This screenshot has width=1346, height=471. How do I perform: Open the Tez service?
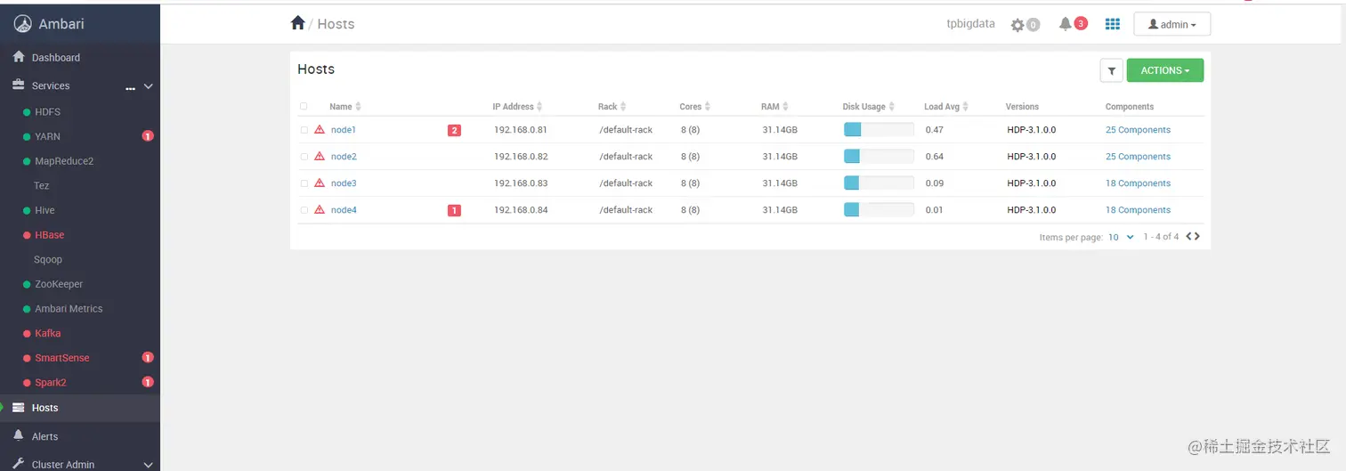[x=42, y=185]
